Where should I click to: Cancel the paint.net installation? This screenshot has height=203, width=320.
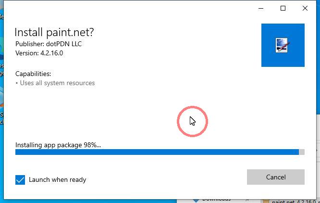click(275, 177)
